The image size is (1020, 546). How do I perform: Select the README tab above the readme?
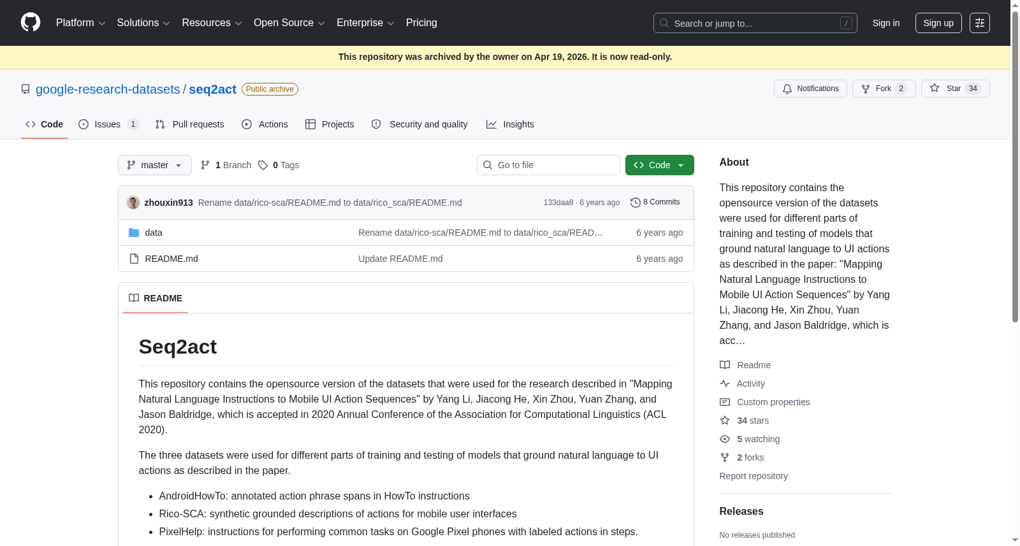tap(156, 298)
